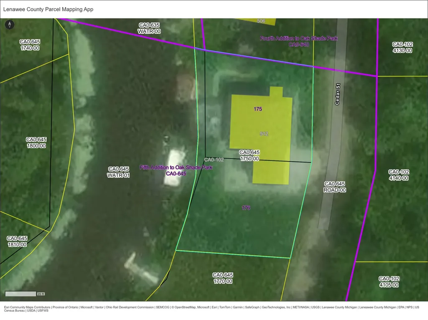The height and width of the screenshot is (320, 428).
Task: Click CA0-635 WATR-00 parcel label
Action: [149, 28]
